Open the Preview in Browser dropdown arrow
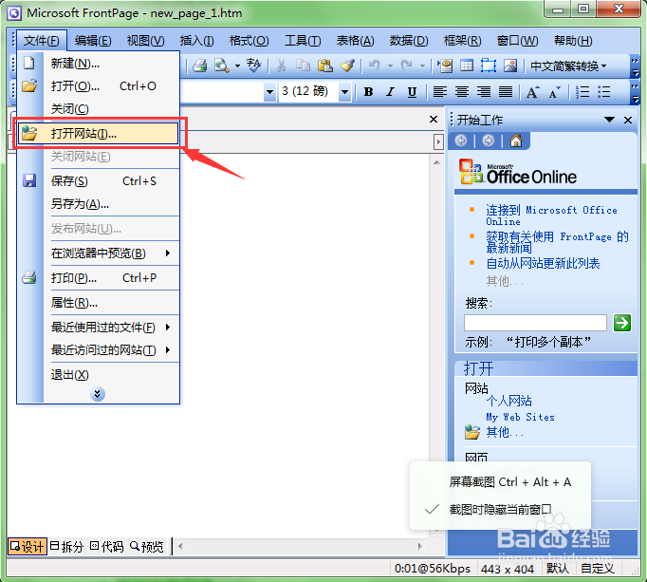The width and height of the screenshot is (647, 582). coord(238,66)
